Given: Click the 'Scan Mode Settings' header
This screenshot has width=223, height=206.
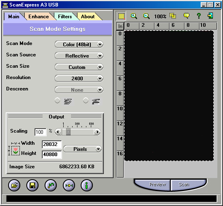Looking at the screenshot, I should (x=58, y=29).
